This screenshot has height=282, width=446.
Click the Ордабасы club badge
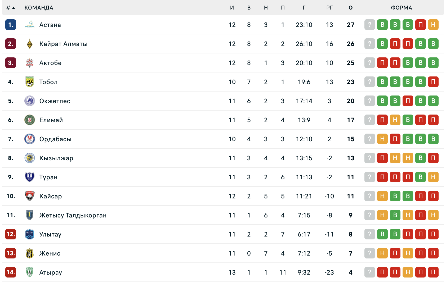pyautogui.click(x=30, y=139)
